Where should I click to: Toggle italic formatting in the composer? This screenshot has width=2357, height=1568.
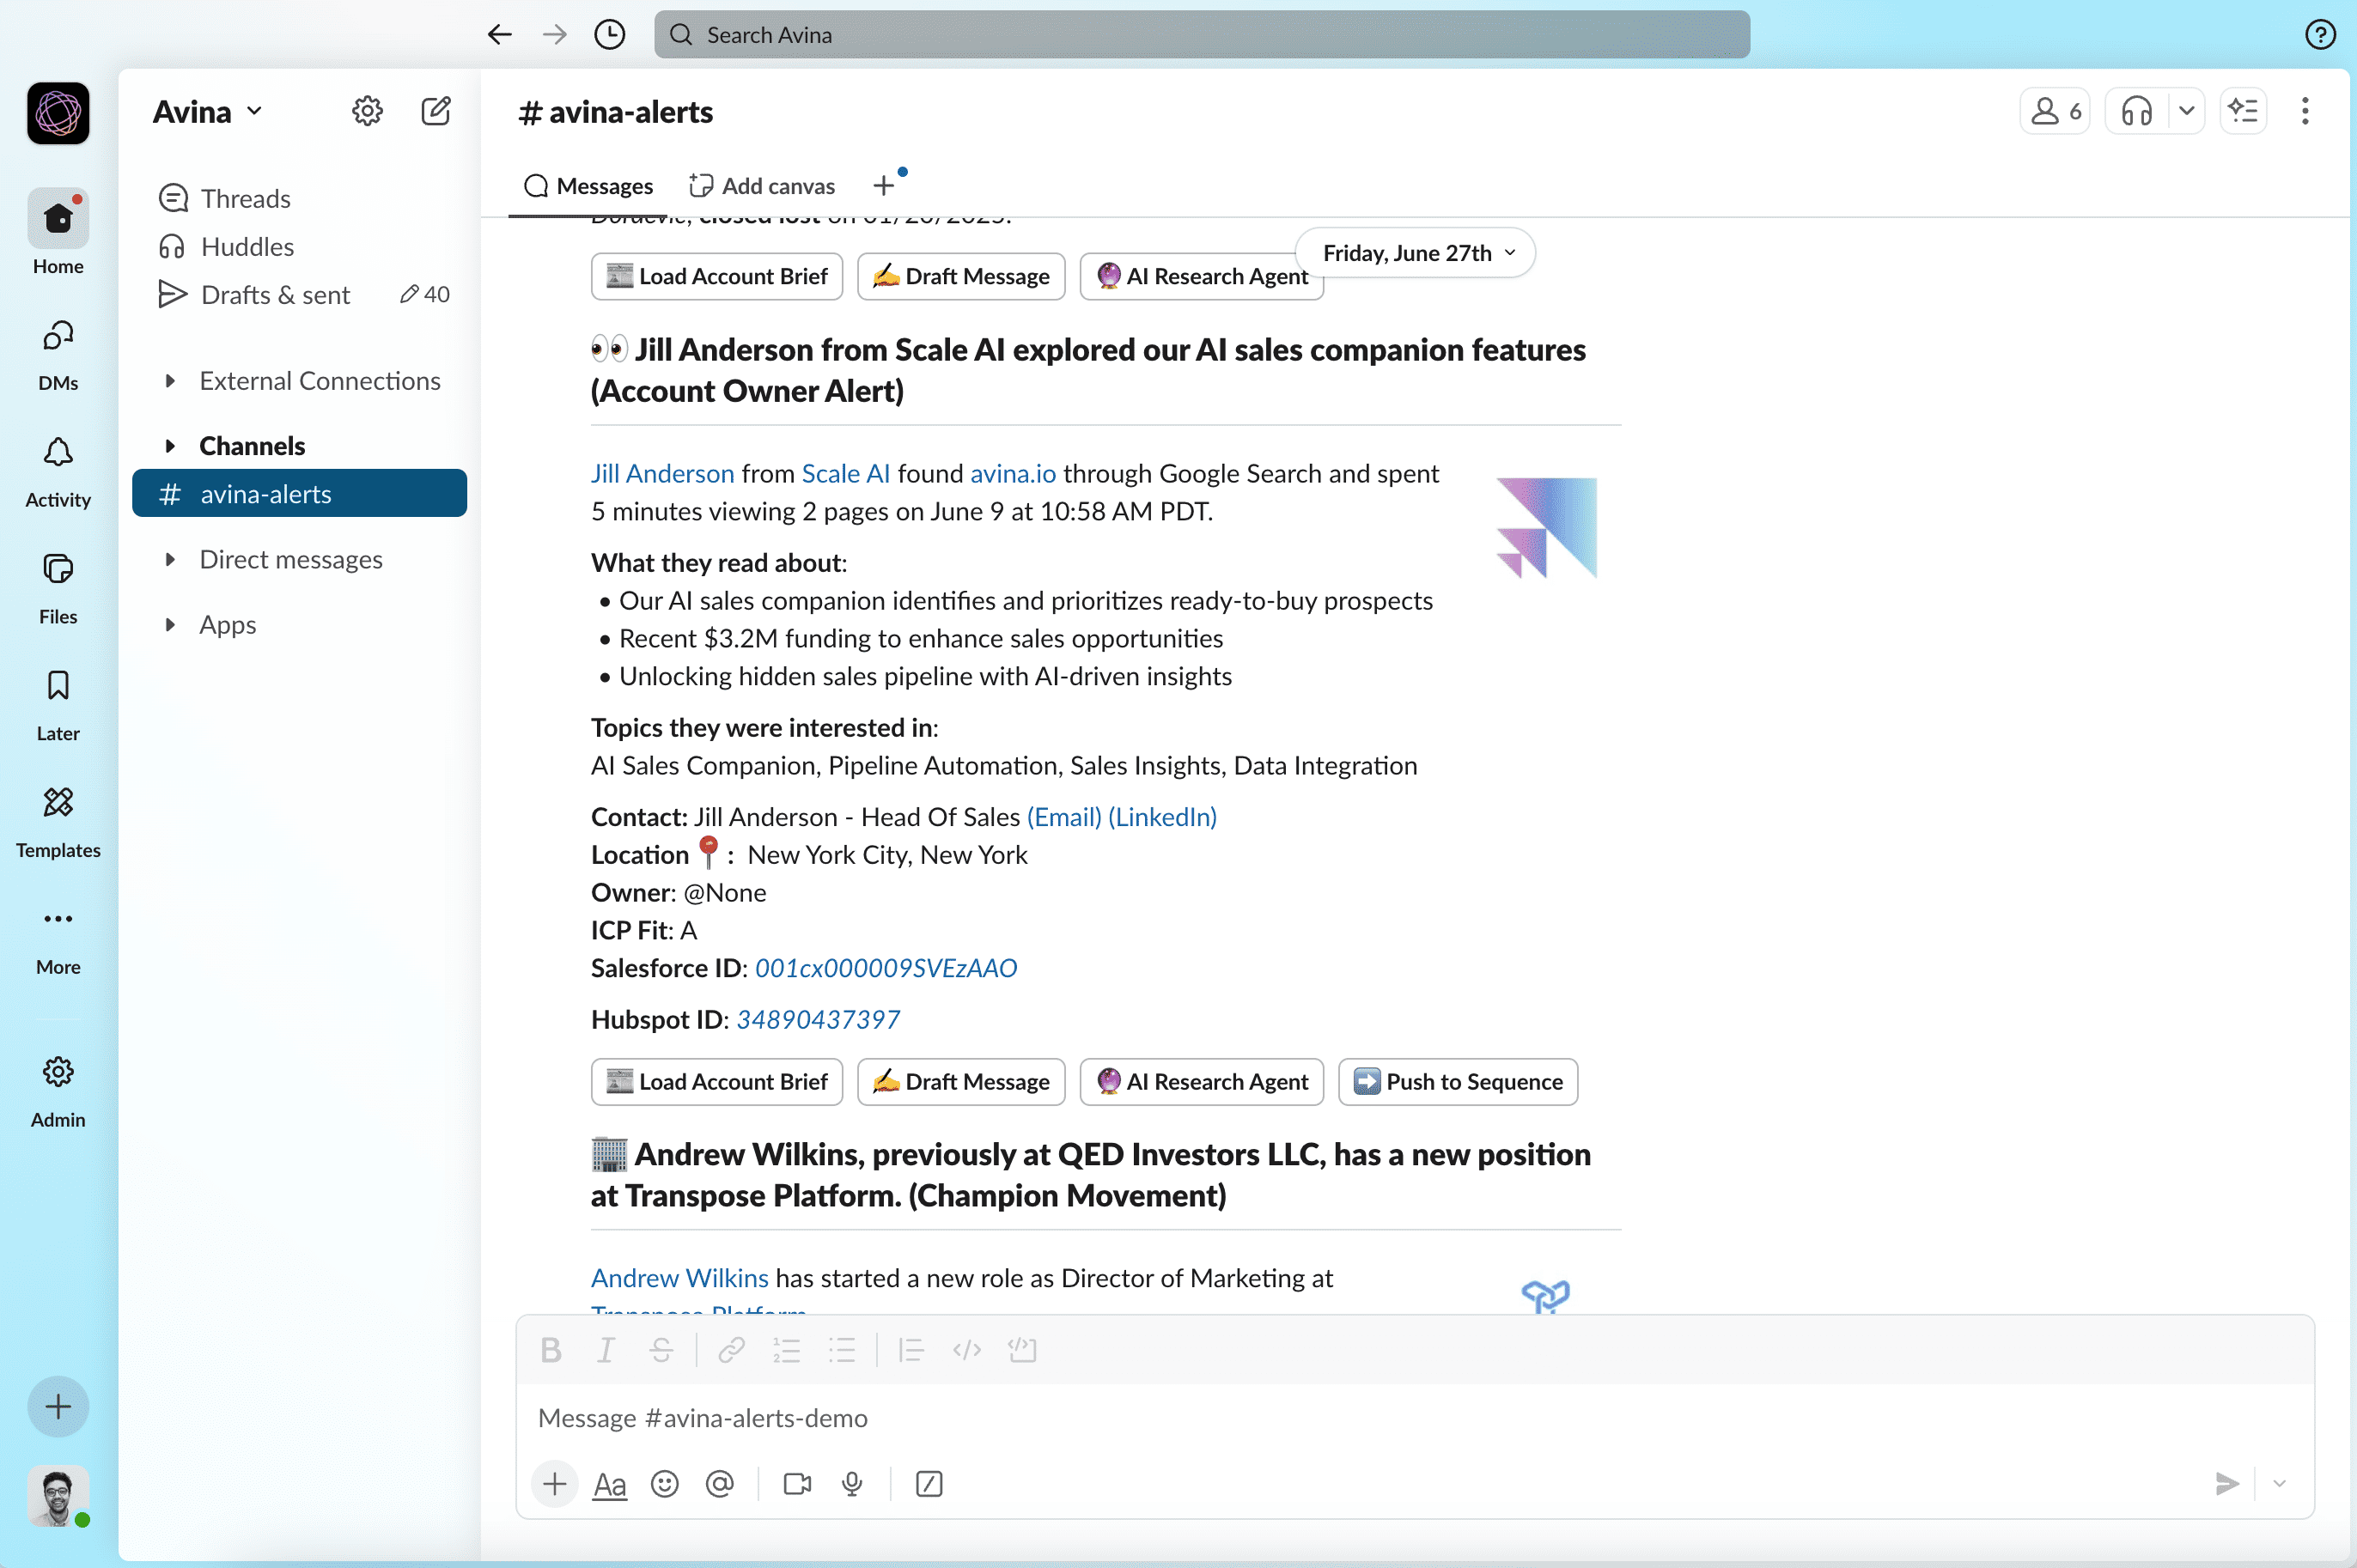click(x=606, y=1349)
